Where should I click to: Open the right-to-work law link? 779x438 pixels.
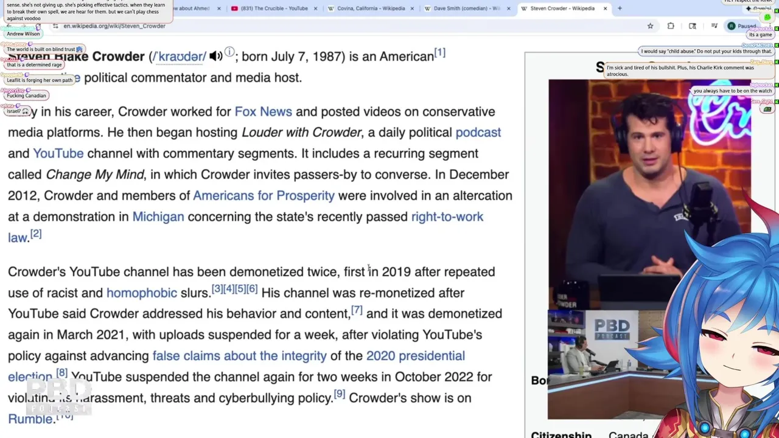coord(447,217)
